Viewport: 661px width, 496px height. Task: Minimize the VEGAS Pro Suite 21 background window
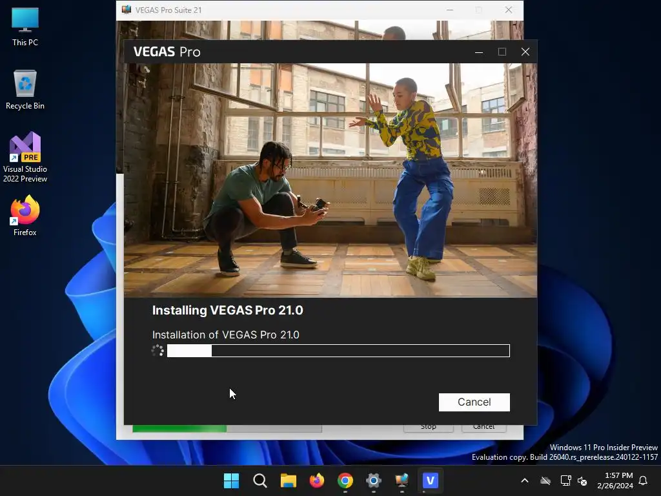click(450, 10)
